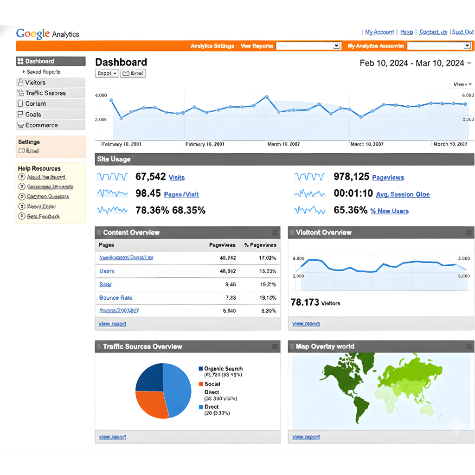
Task: Click the Sign Out link
Action: click(462, 32)
